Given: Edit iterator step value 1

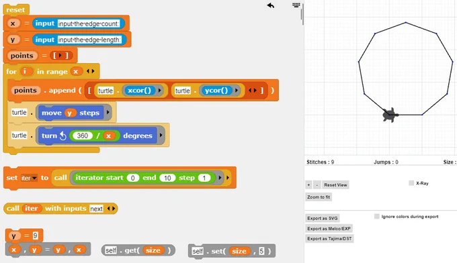Looking at the screenshot, I should 204,178.
